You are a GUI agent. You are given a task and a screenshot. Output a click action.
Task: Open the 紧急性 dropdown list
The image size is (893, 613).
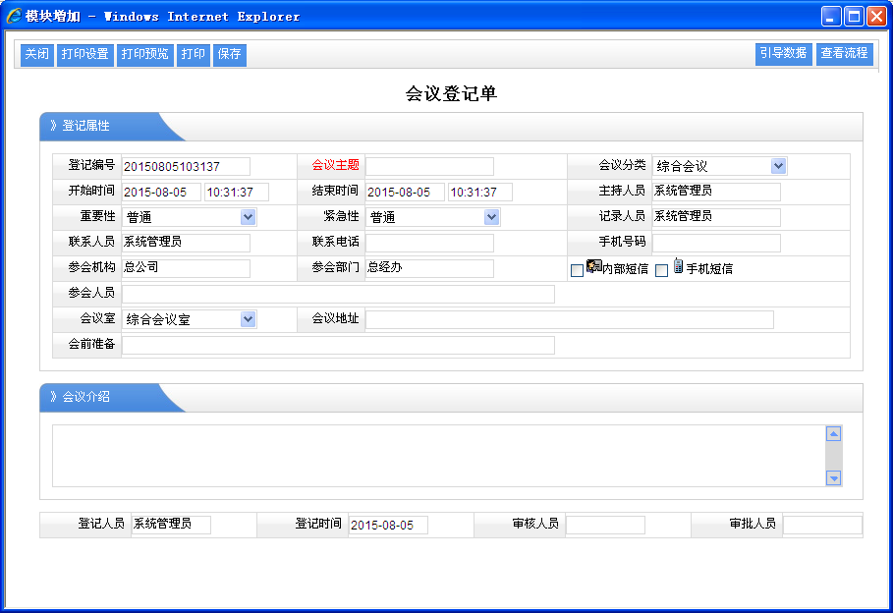(x=491, y=217)
